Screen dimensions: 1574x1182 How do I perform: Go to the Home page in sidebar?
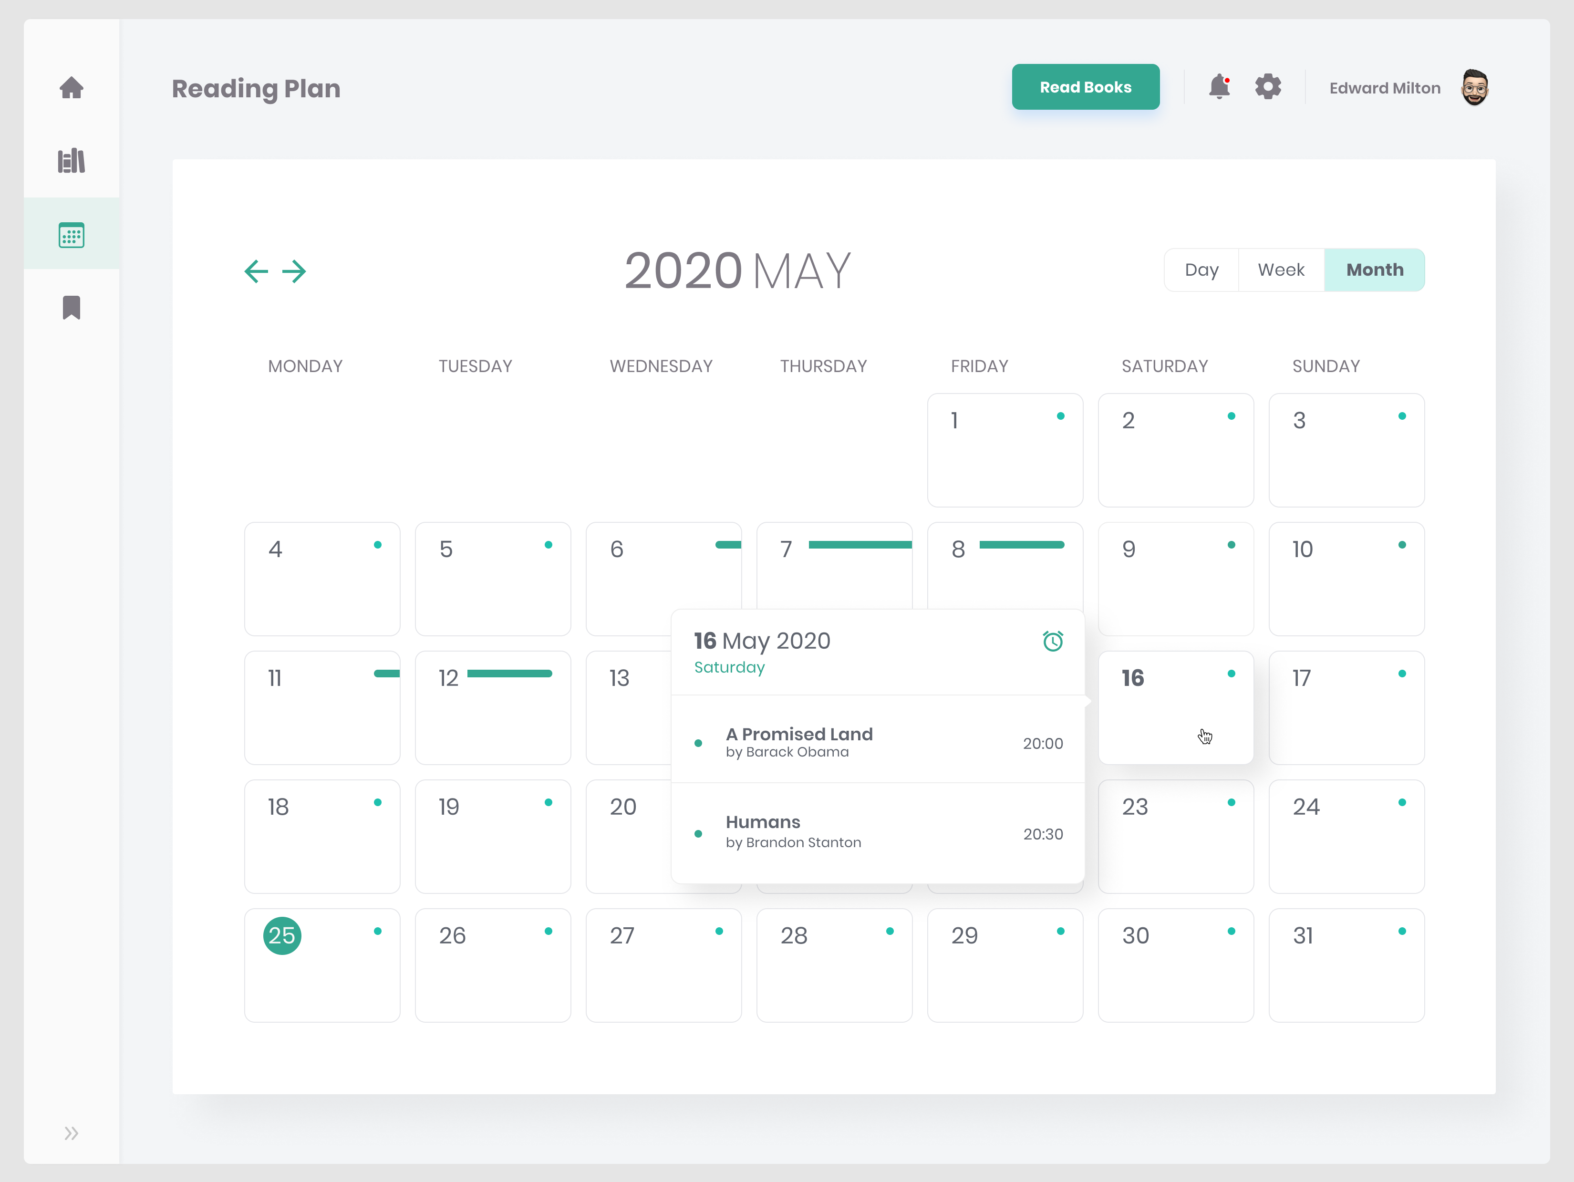(x=71, y=88)
